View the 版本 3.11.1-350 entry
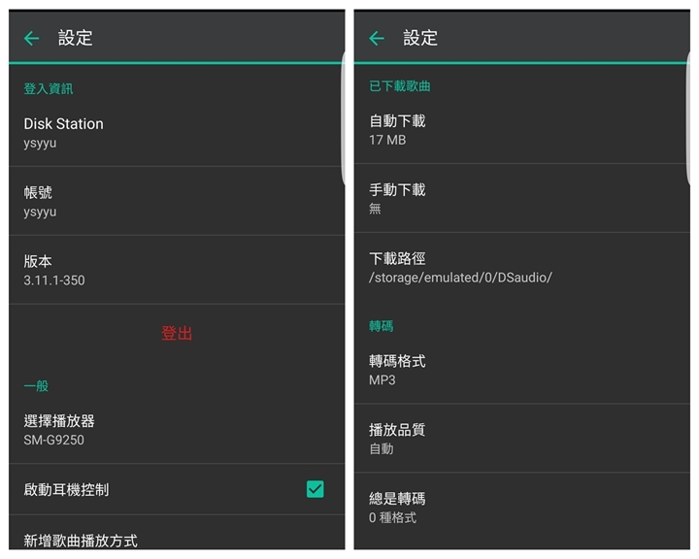Screen dimensions: 699x559 (177, 270)
